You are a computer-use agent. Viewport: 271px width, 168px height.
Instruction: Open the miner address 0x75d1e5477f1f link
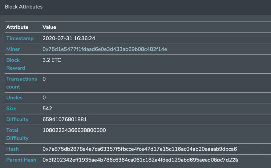pos(105,49)
